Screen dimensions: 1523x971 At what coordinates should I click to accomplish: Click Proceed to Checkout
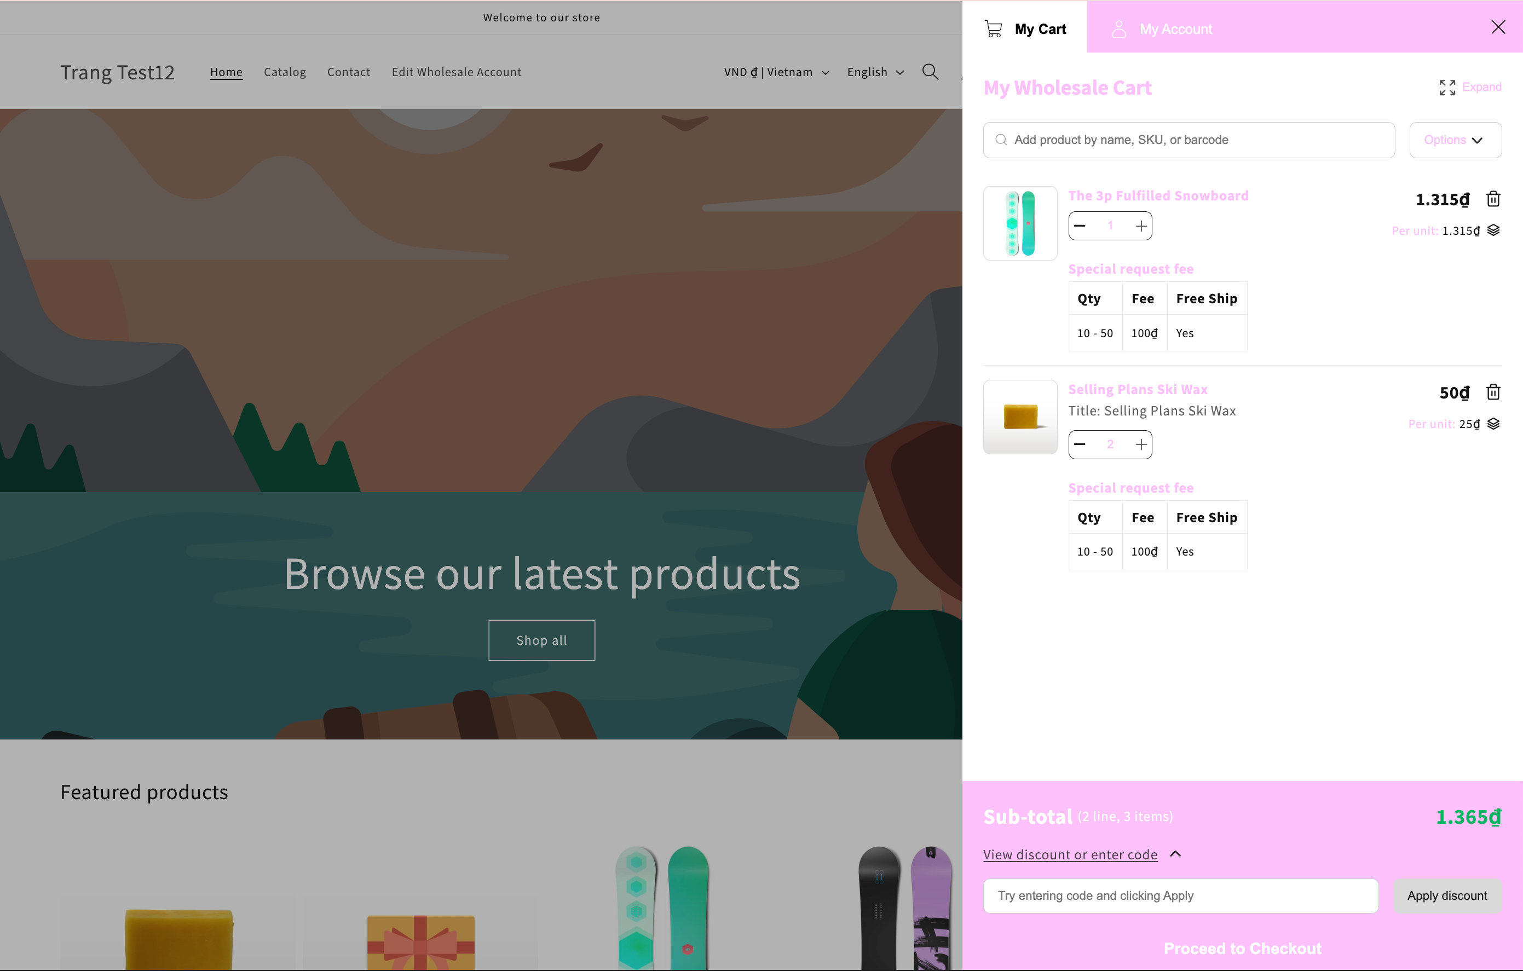click(x=1242, y=948)
